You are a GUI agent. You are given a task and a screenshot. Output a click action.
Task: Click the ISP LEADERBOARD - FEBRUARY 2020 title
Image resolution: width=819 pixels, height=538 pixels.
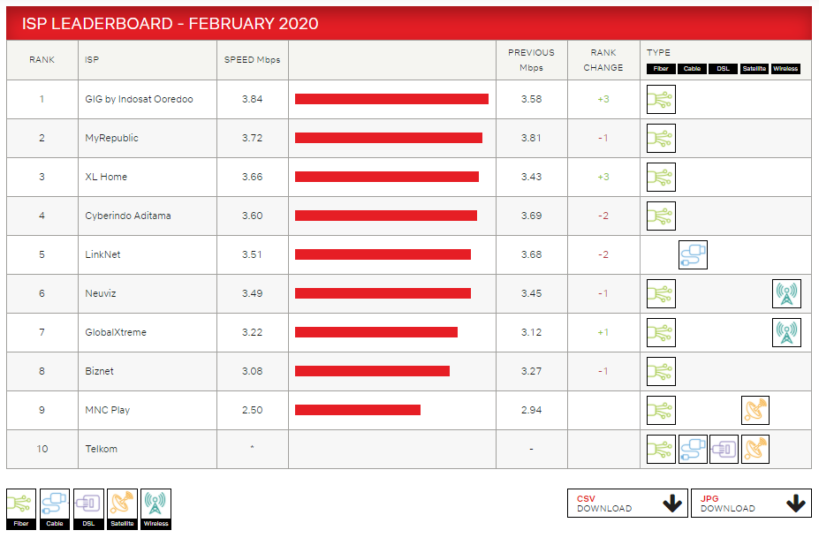click(x=170, y=24)
